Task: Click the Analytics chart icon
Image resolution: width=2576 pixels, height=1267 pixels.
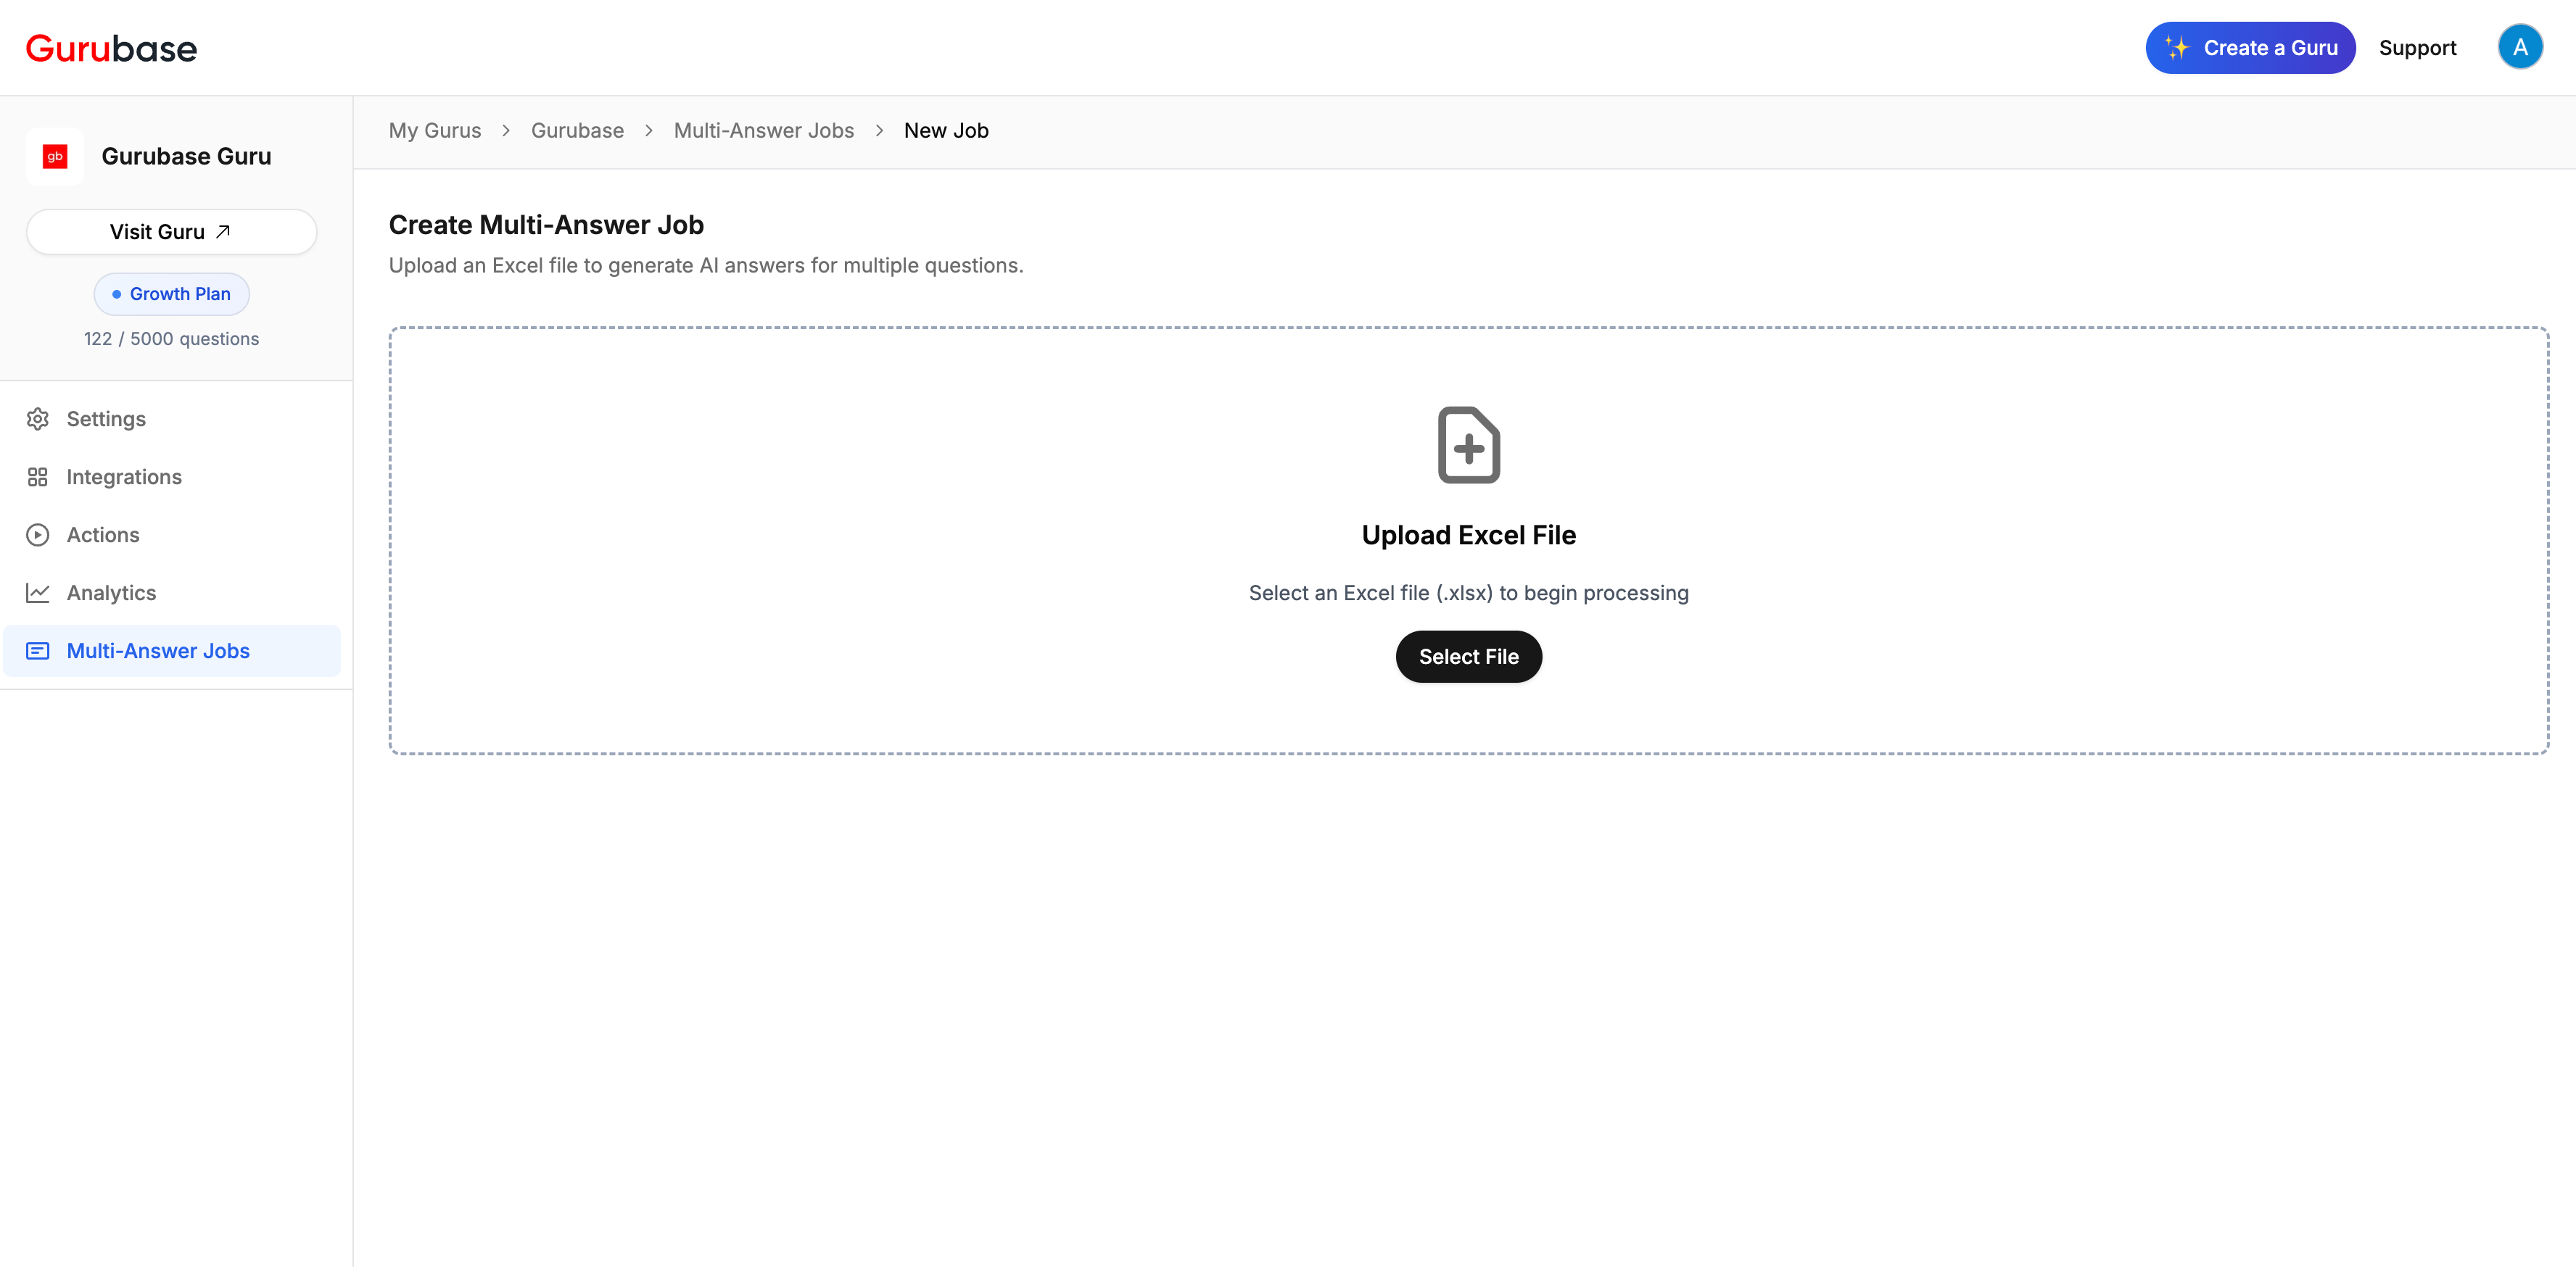Action: click(x=38, y=592)
